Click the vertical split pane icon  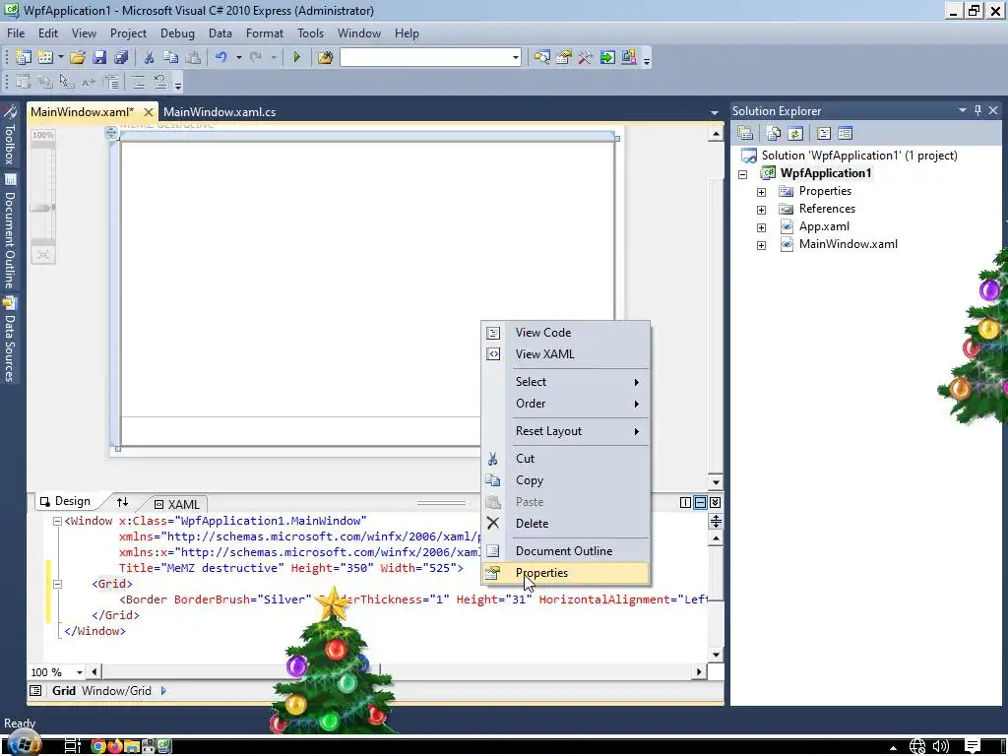point(686,503)
